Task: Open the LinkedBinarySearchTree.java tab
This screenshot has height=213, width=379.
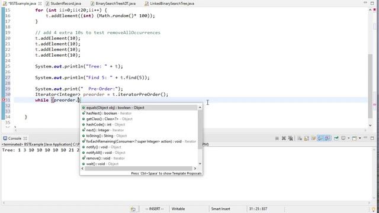Action: (169, 4)
